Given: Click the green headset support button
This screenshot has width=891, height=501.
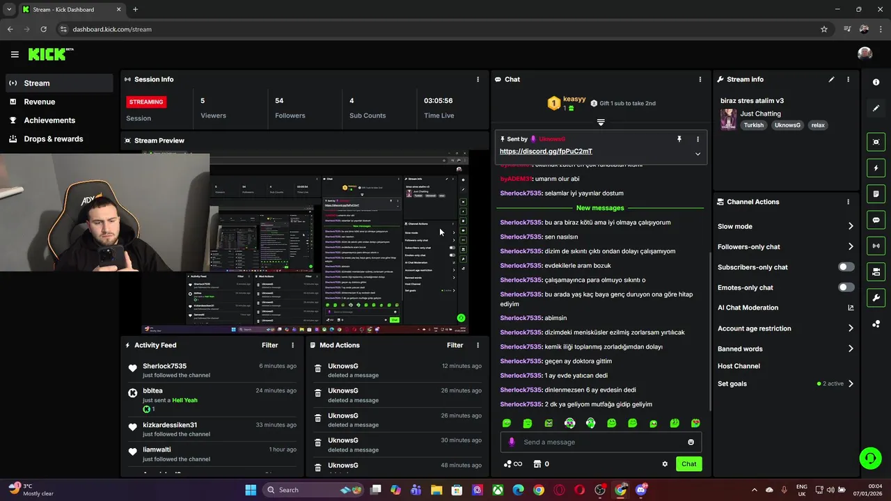Looking at the screenshot, I should [x=870, y=458].
